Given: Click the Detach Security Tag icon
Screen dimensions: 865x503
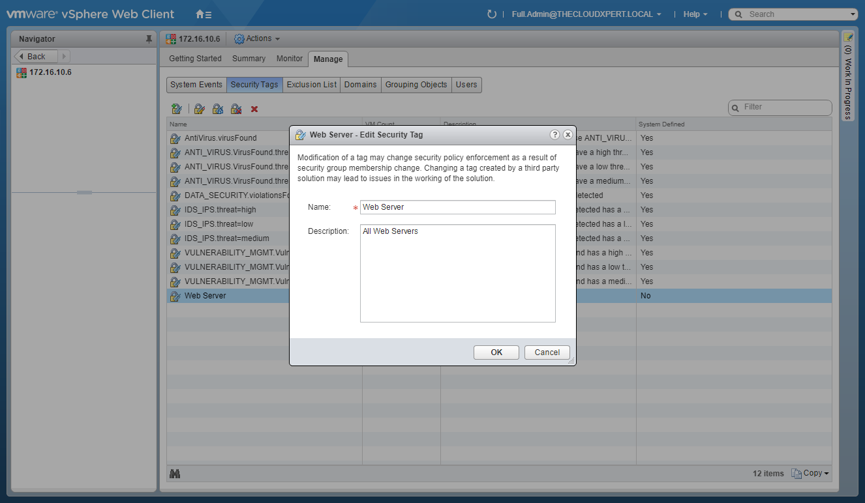Looking at the screenshot, I should click(236, 109).
